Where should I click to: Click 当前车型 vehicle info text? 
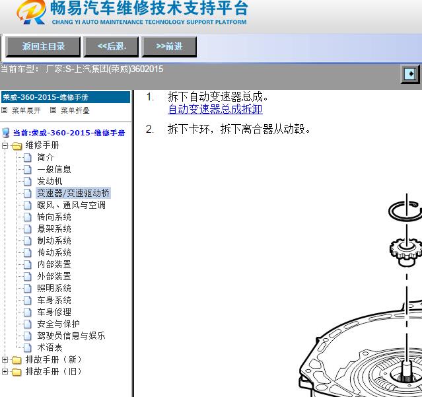coord(82,69)
